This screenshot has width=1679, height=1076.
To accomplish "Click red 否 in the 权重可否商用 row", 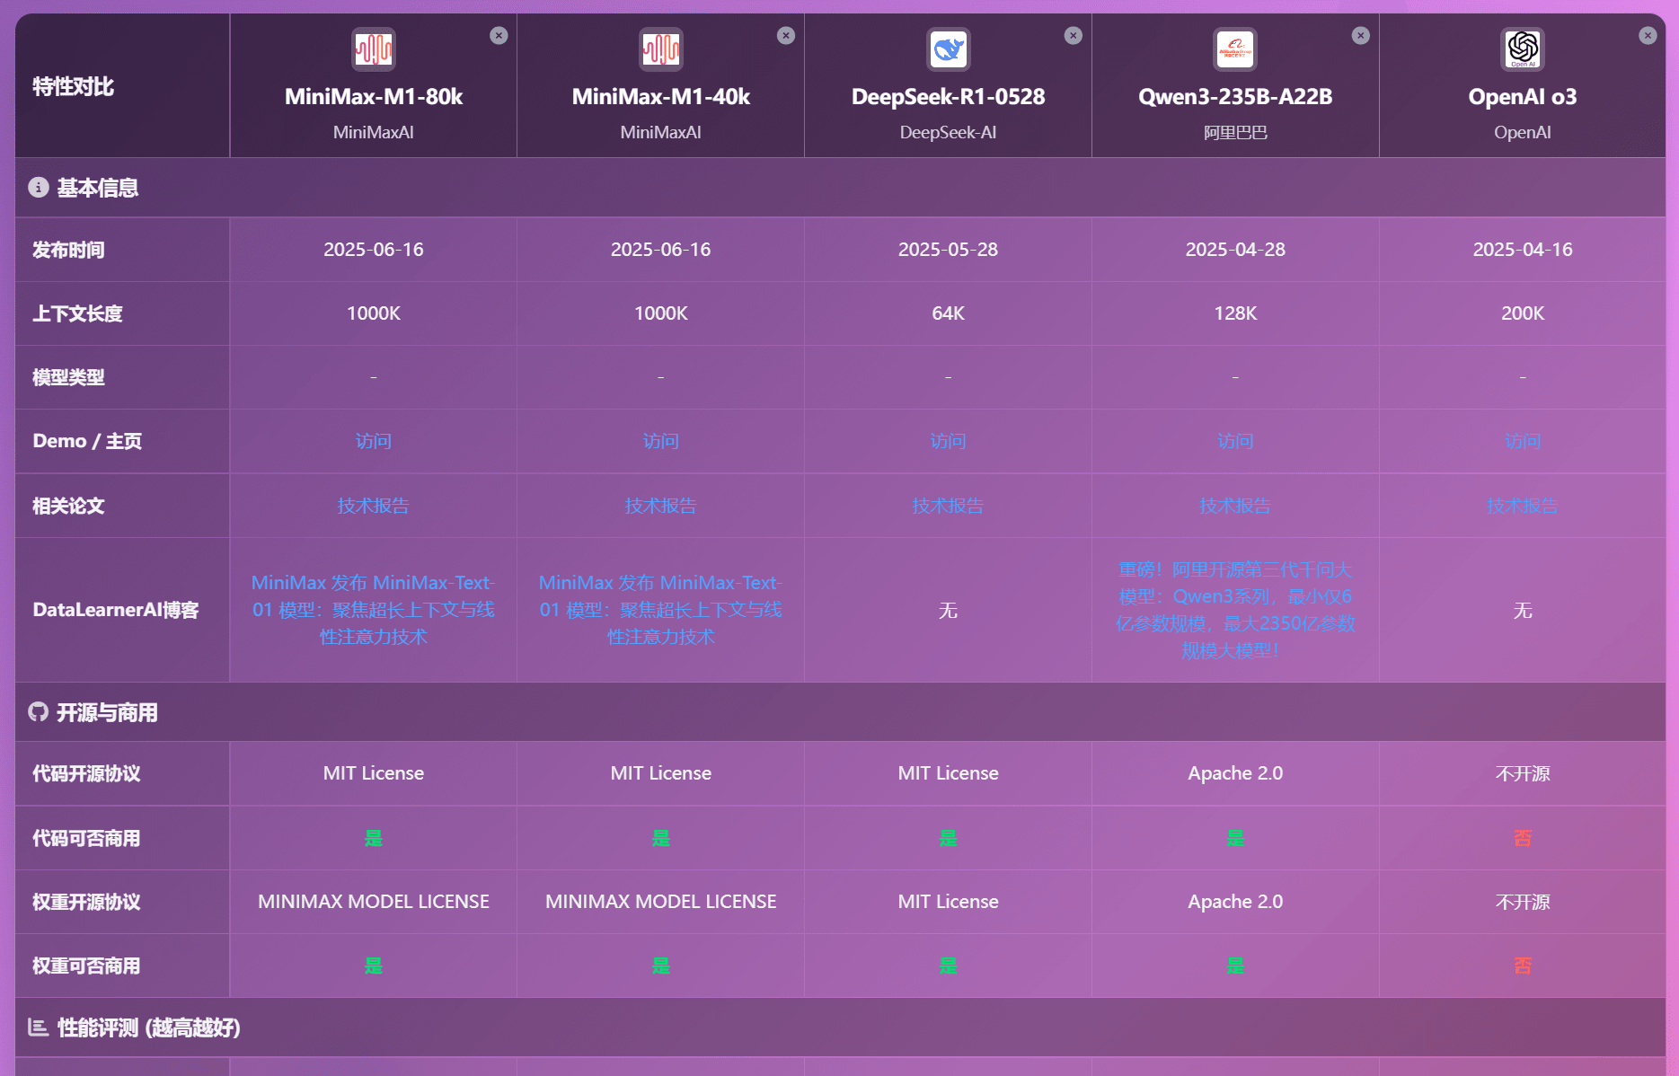I will point(1523,966).
